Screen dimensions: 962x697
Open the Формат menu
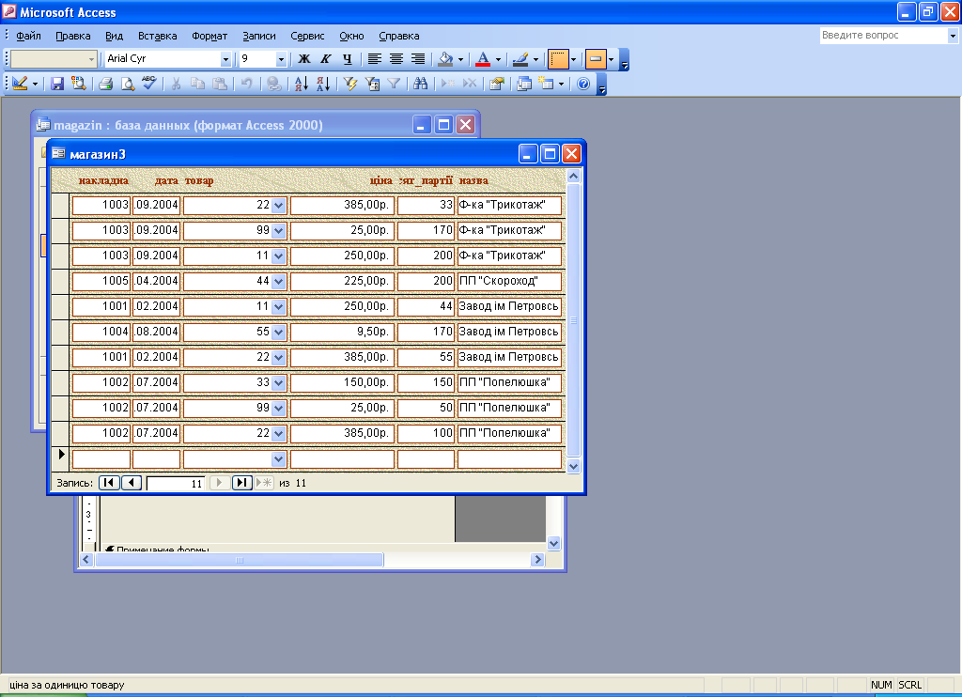pos(209,36)
